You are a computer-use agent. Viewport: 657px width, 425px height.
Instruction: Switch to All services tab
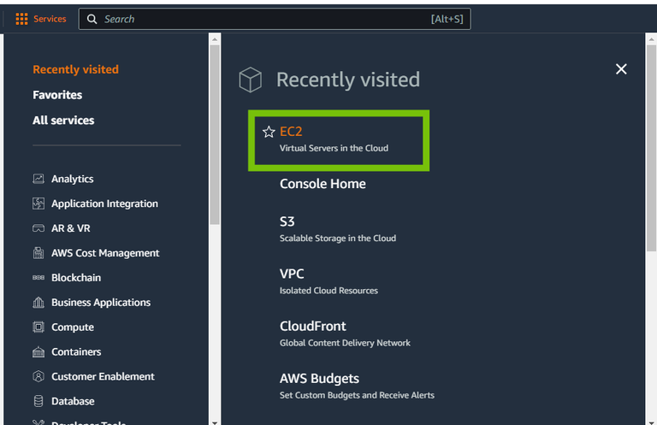pyautogui.click(x=63, y=121)
